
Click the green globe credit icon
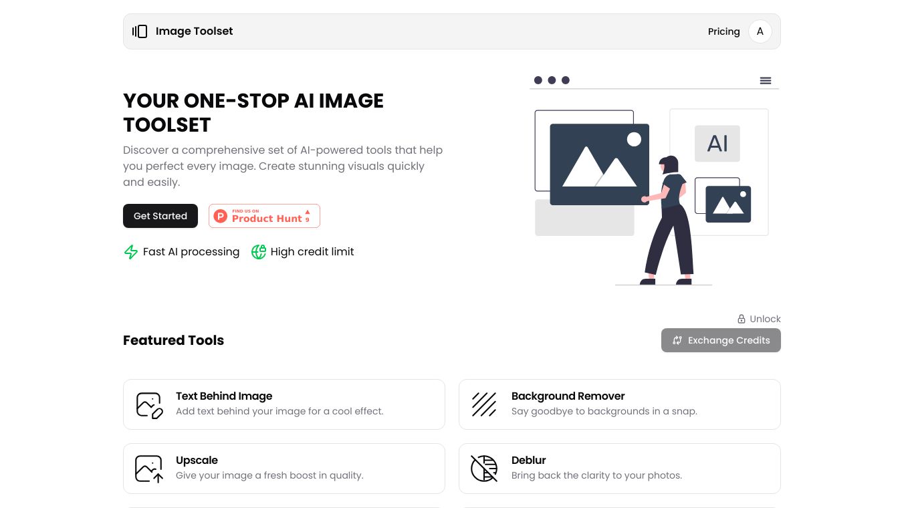pos(259,252)
